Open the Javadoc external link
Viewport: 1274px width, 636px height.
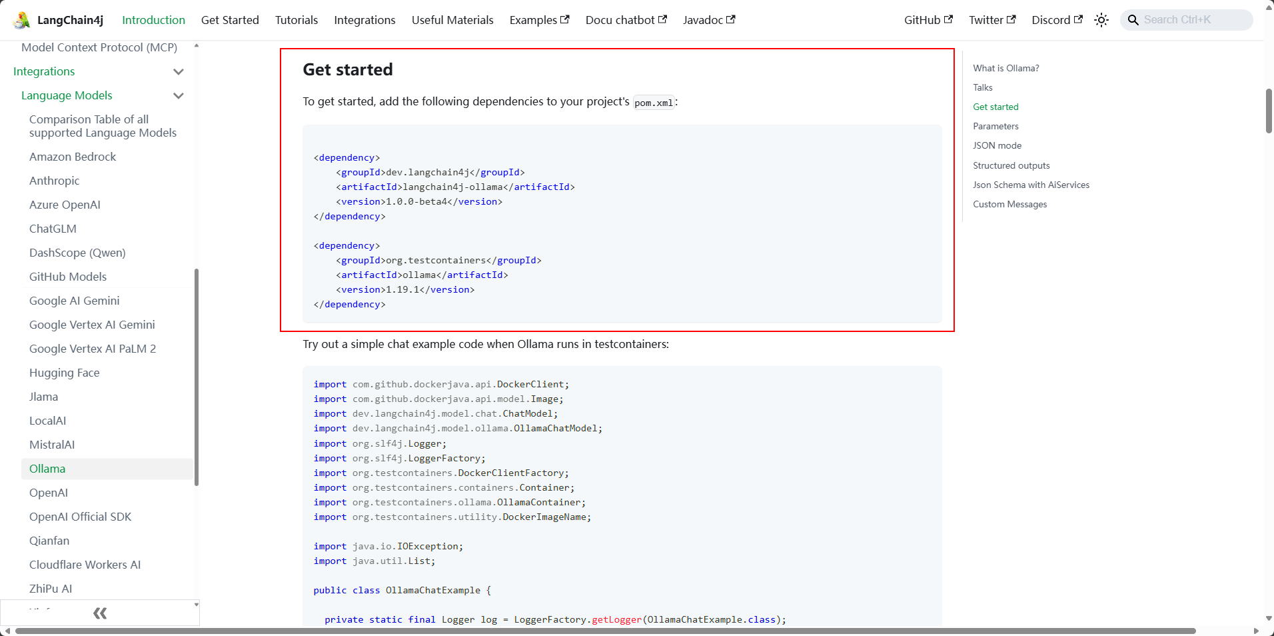pos(709,20)
